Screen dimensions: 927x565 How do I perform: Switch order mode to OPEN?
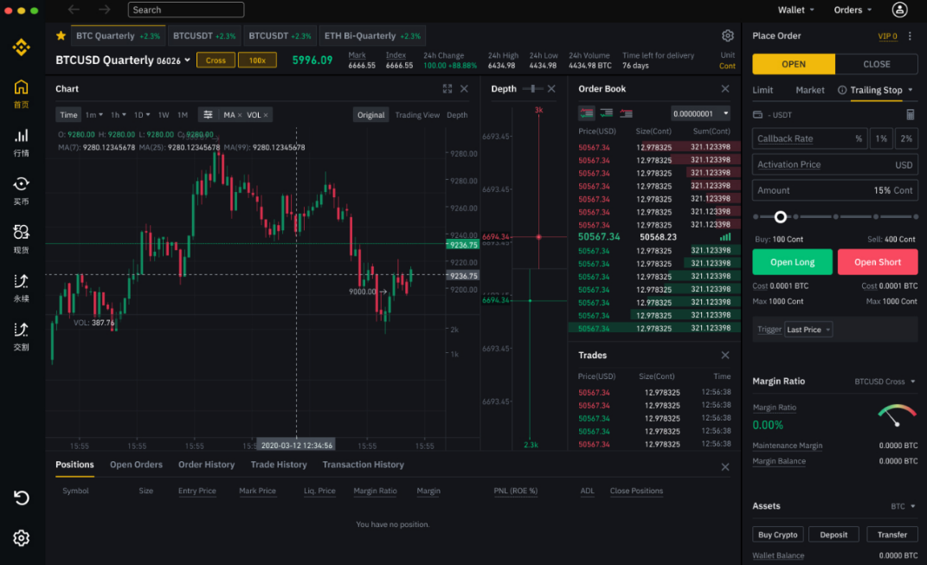pyautogui.click(x=794, y=64)
